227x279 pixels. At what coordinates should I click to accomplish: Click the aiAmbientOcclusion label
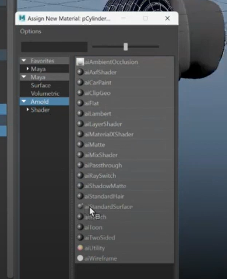point(111,62)
